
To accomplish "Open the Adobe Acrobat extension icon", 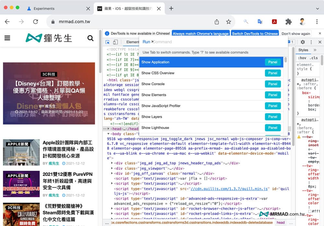I will 274,21.
